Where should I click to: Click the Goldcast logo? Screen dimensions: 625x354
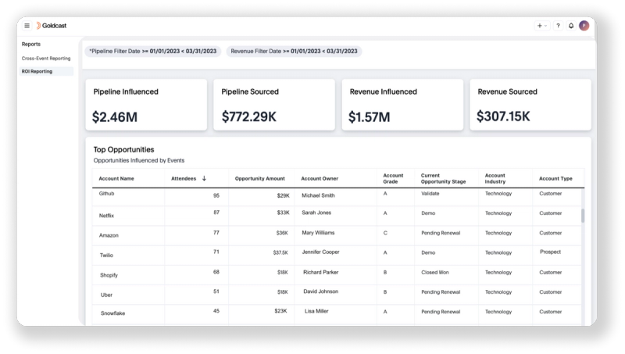pos(52,26)
